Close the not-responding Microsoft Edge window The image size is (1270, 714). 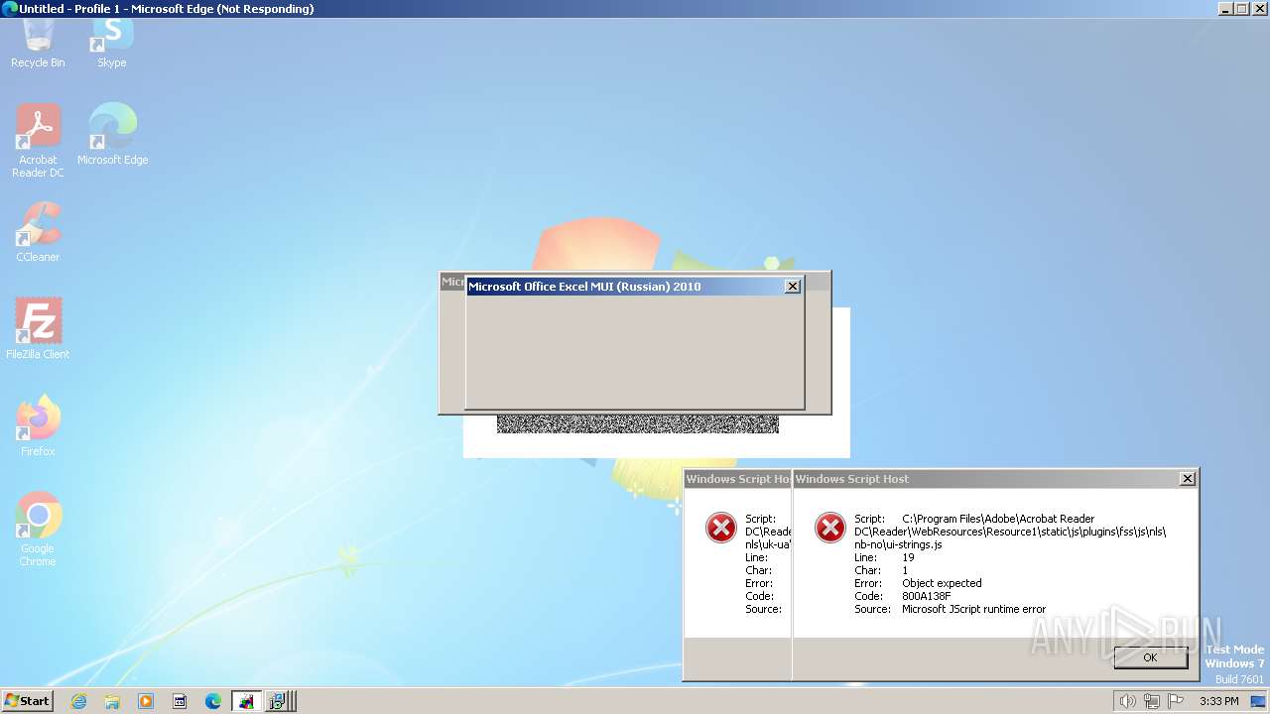point(1259,9)
